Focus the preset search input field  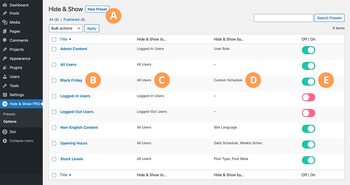pyautogui.click(x=283, y=18)
